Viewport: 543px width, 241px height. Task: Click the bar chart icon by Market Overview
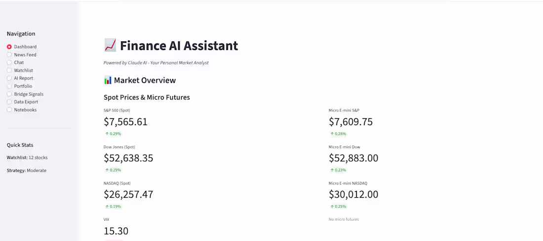[x=108, y=80]
